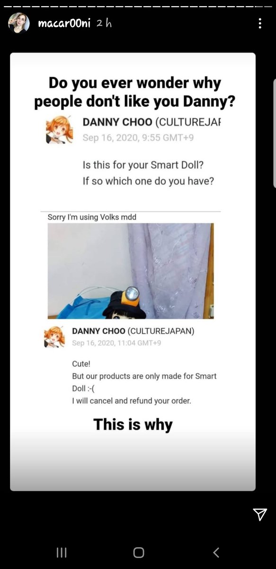The image size is (276, 569).
Task: Open macar00ni's profile picture
Action: click(x=19, y=23)
